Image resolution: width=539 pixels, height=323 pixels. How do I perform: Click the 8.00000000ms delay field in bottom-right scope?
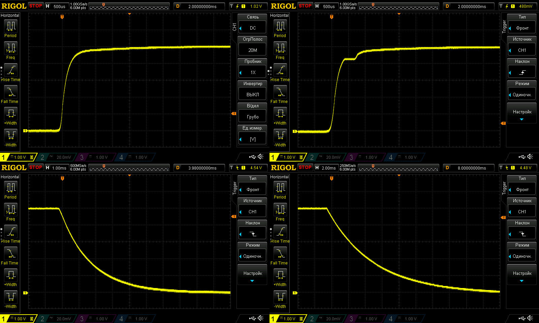point(471,168)
